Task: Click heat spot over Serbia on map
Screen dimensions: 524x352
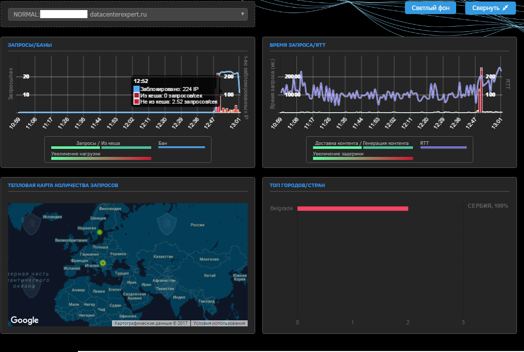Action: 103,263
